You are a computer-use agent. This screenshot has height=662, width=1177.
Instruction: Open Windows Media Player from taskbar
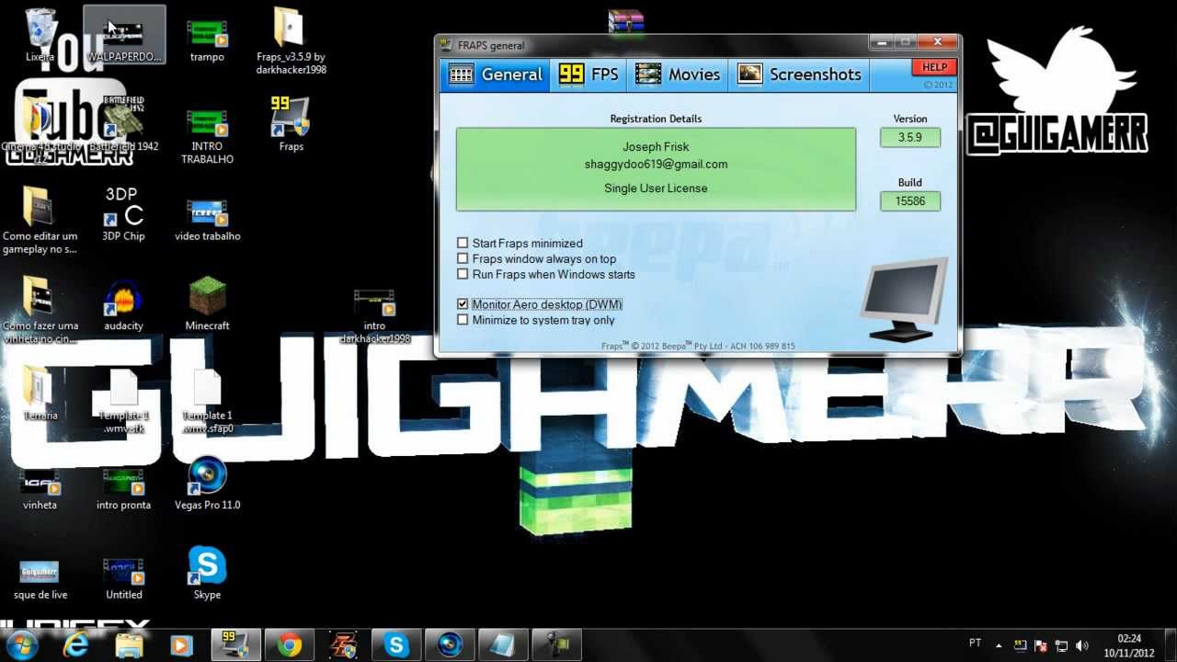pos(182,645)
